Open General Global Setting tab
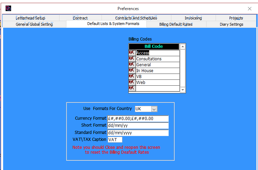258x170 pixels. coord(34,24)
